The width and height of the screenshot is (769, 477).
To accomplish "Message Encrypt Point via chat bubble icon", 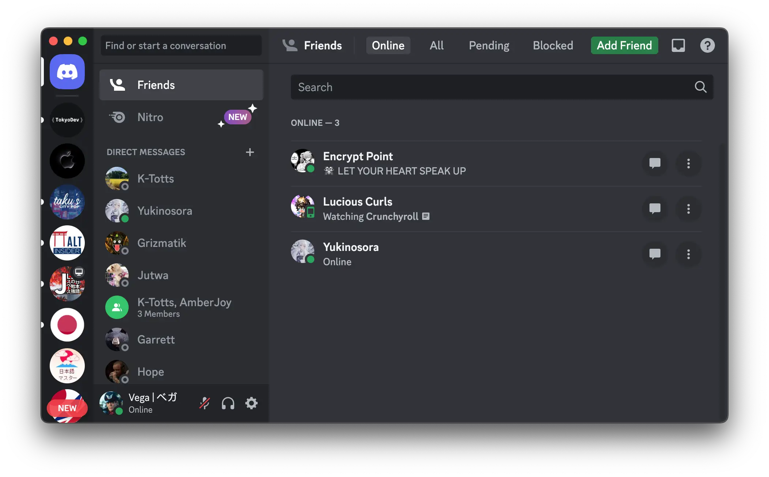I will [655, 163].
